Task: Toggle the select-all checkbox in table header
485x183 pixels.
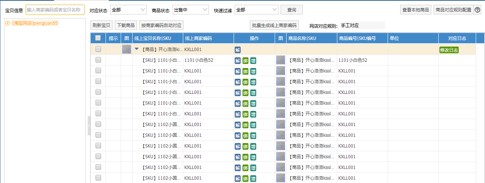Action: 98,38
